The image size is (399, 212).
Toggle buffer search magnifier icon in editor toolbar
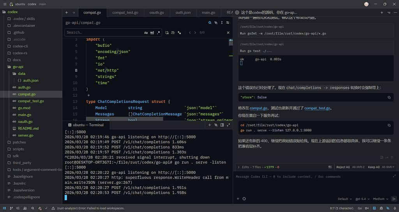210,23
